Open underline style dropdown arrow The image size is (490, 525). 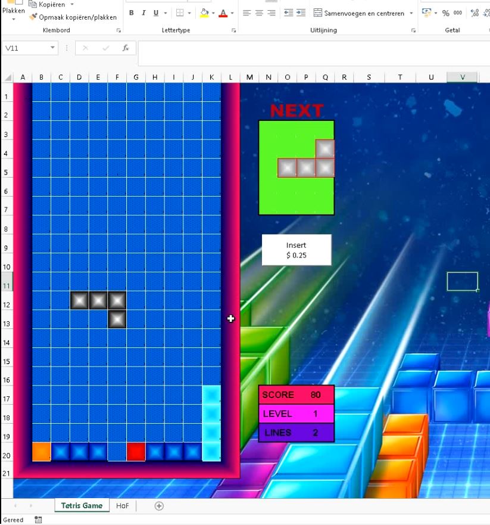[166, 13]
